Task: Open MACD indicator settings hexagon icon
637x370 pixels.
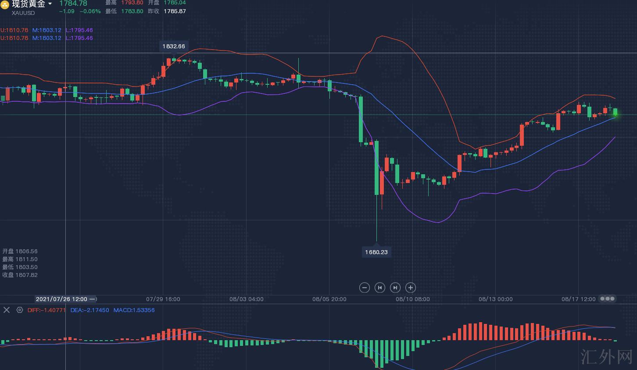Action: (20, 310)
